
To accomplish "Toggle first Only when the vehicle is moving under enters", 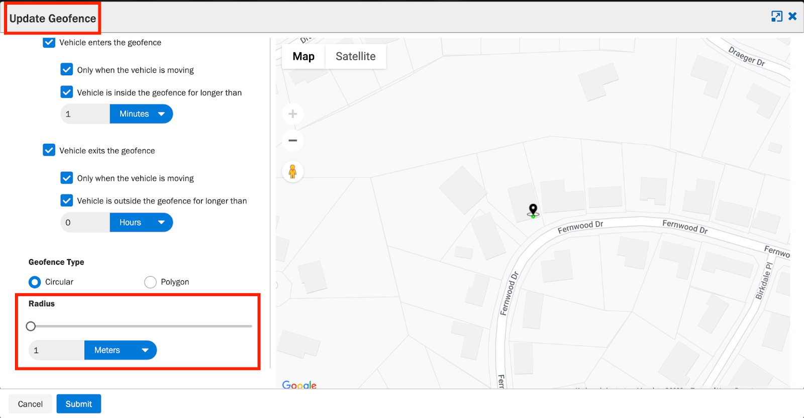I will [66, 69].
